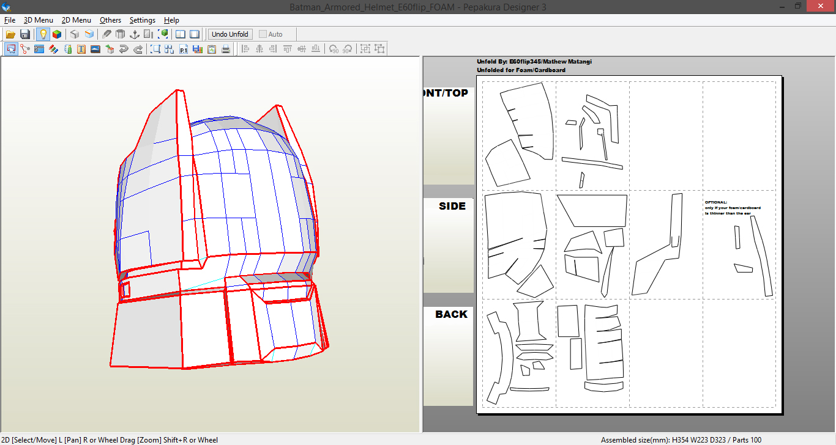
Task: Select the Text input tool icon
Action: click(x=81, y=49)
